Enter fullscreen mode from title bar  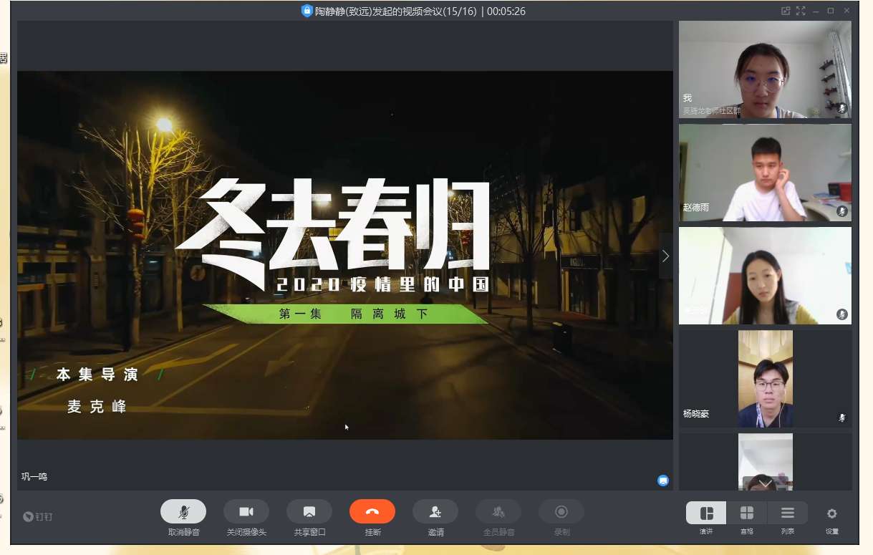[801, 11]
